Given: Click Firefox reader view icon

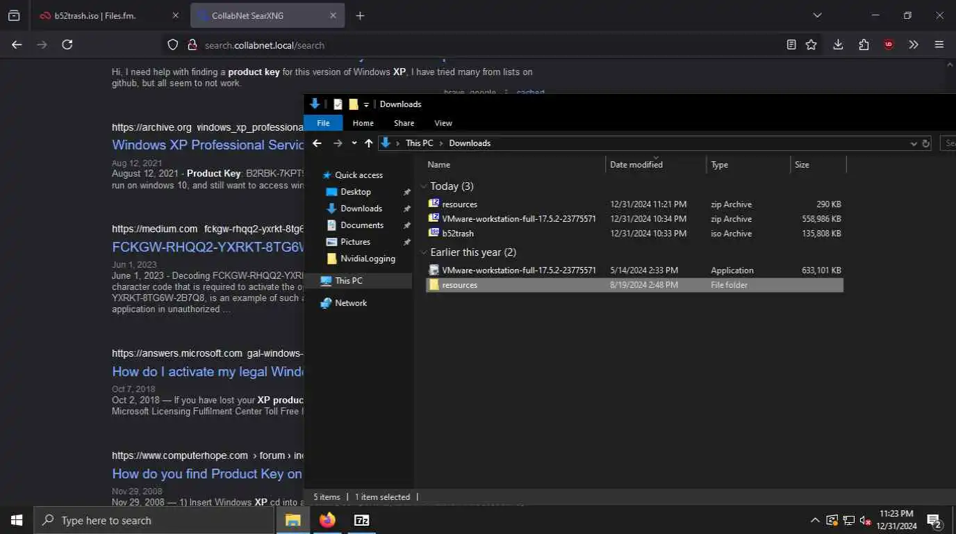Looking at the screenshot, I should tap(791, 44).
